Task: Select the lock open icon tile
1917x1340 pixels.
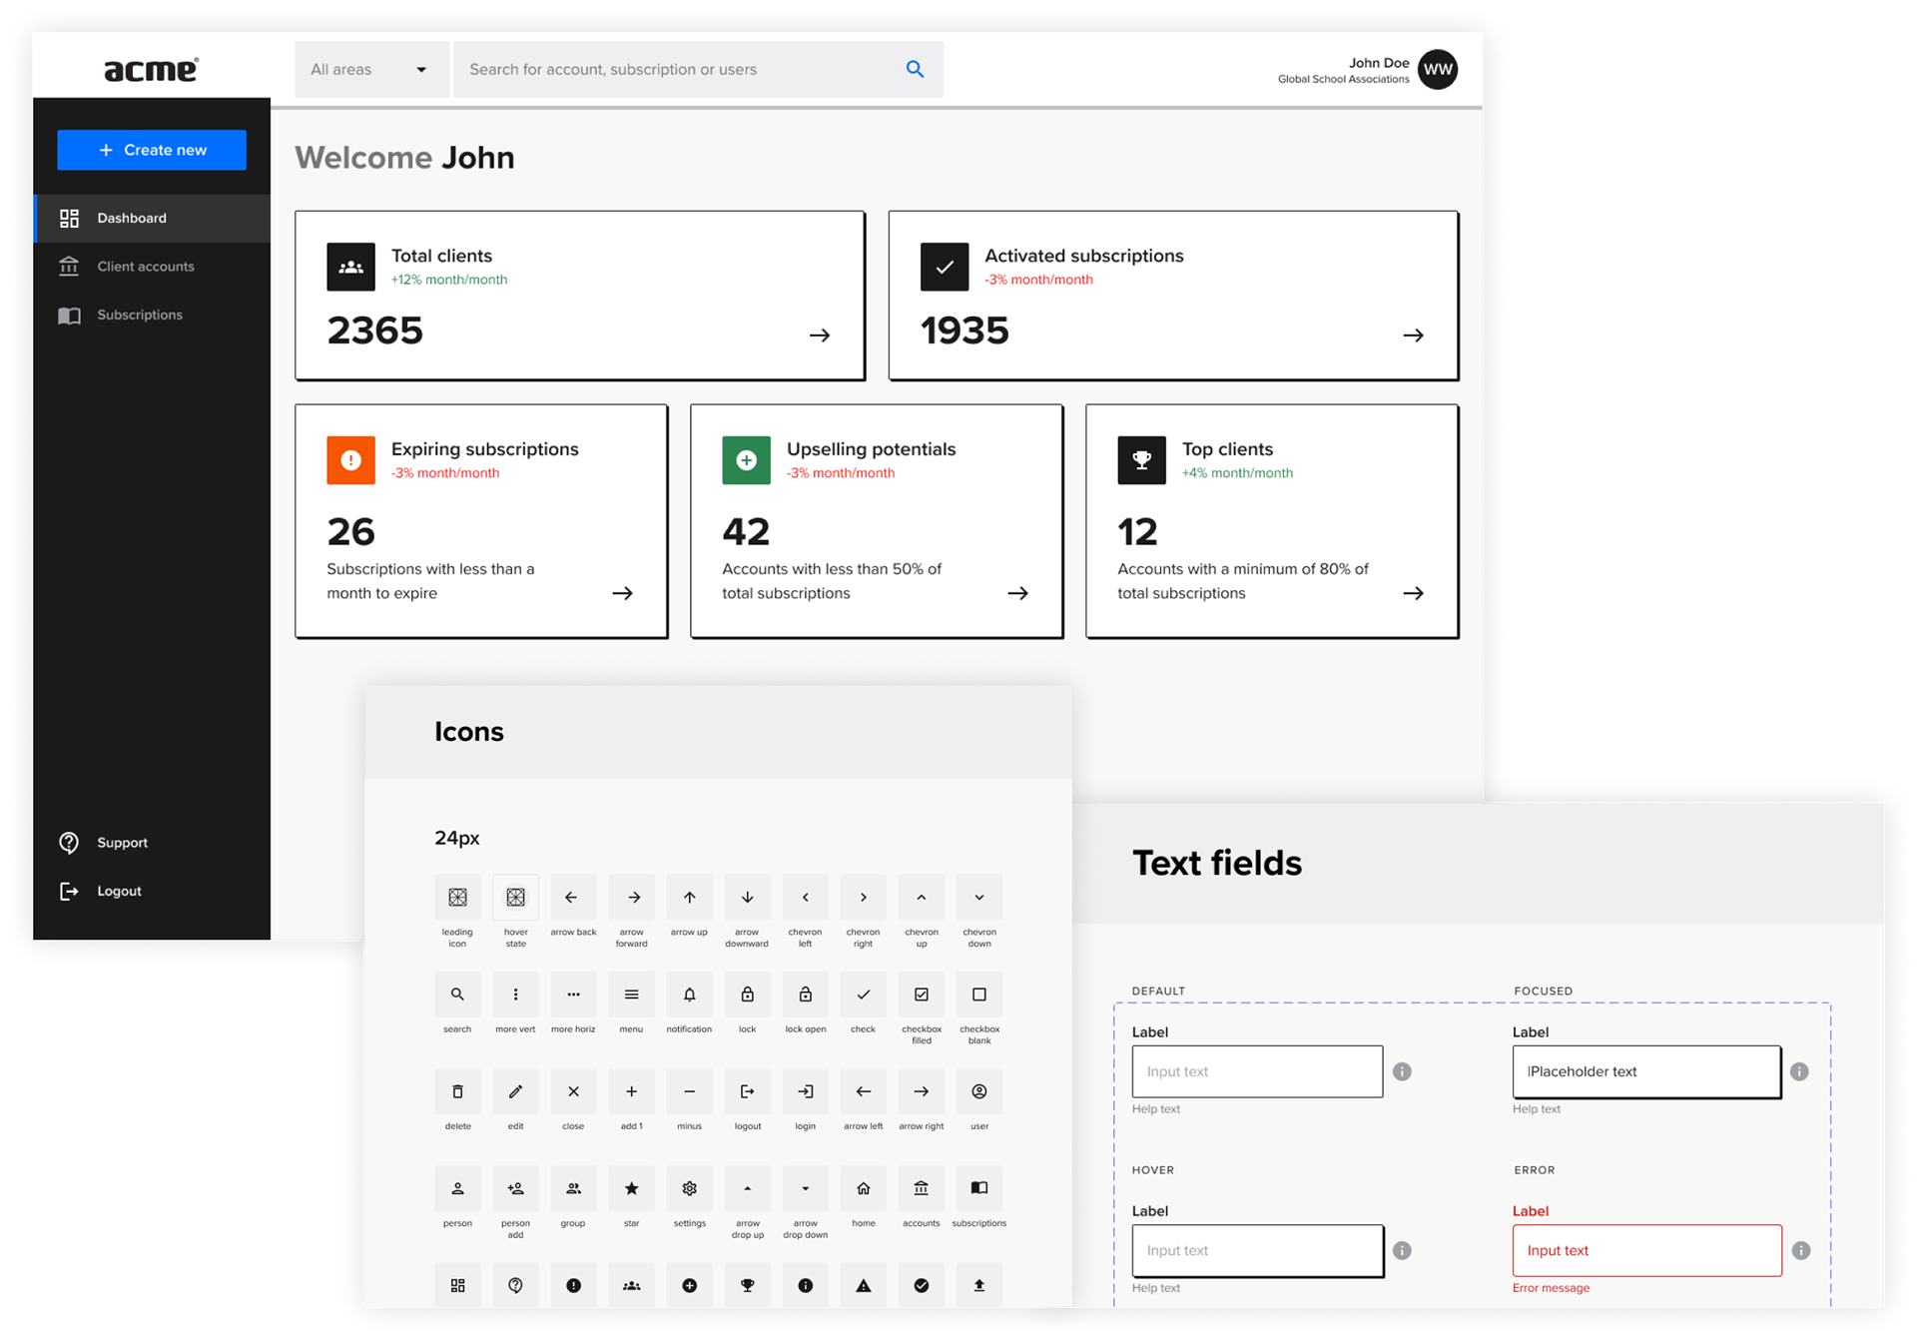Action: click(x=805, y=995)
